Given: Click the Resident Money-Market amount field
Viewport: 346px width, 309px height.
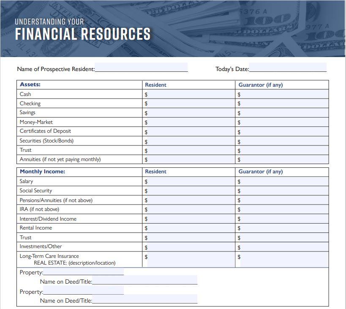Looking at the screenshot, I should tap(191, 122).
